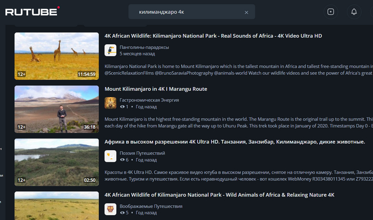Open notifications bell icon
The width and height of the screenshot is (373, 220).
coord(354,12)
